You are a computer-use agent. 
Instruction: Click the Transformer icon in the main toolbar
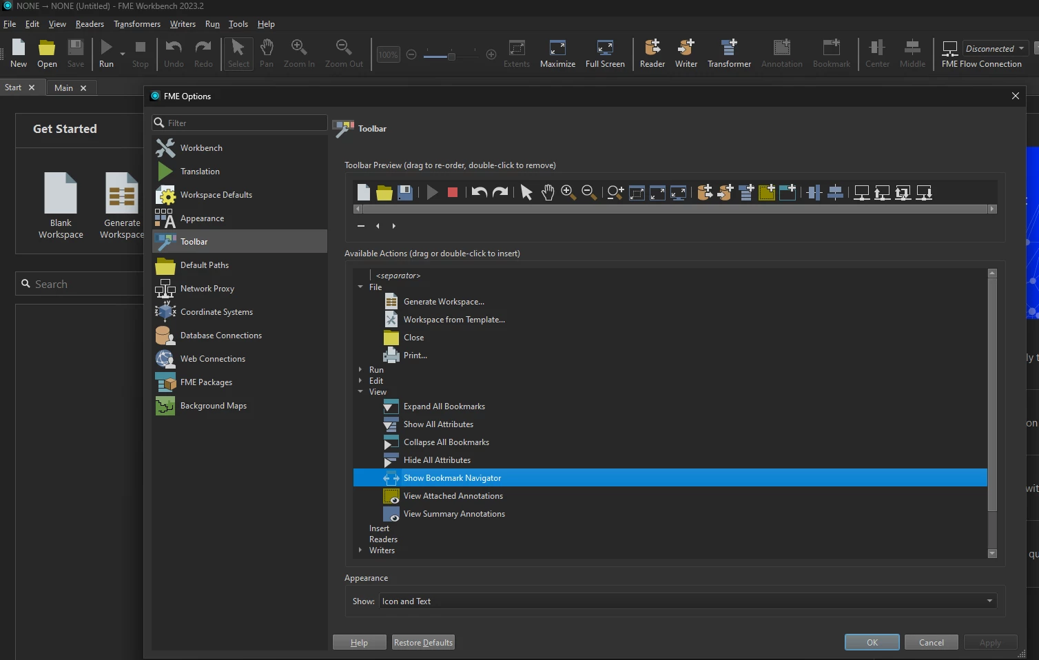tap(729, 48)
